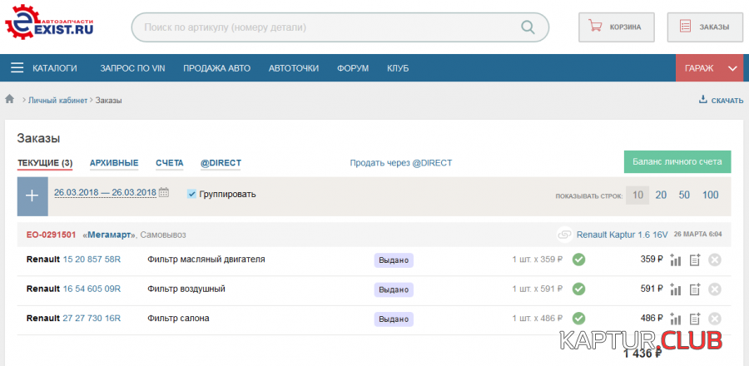Open the Продать через @DIRECT link
Viewport: 749px width, 366px height.
click(400, 163)
